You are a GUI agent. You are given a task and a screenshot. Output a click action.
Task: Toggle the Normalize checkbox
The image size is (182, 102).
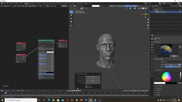point(86,87)
